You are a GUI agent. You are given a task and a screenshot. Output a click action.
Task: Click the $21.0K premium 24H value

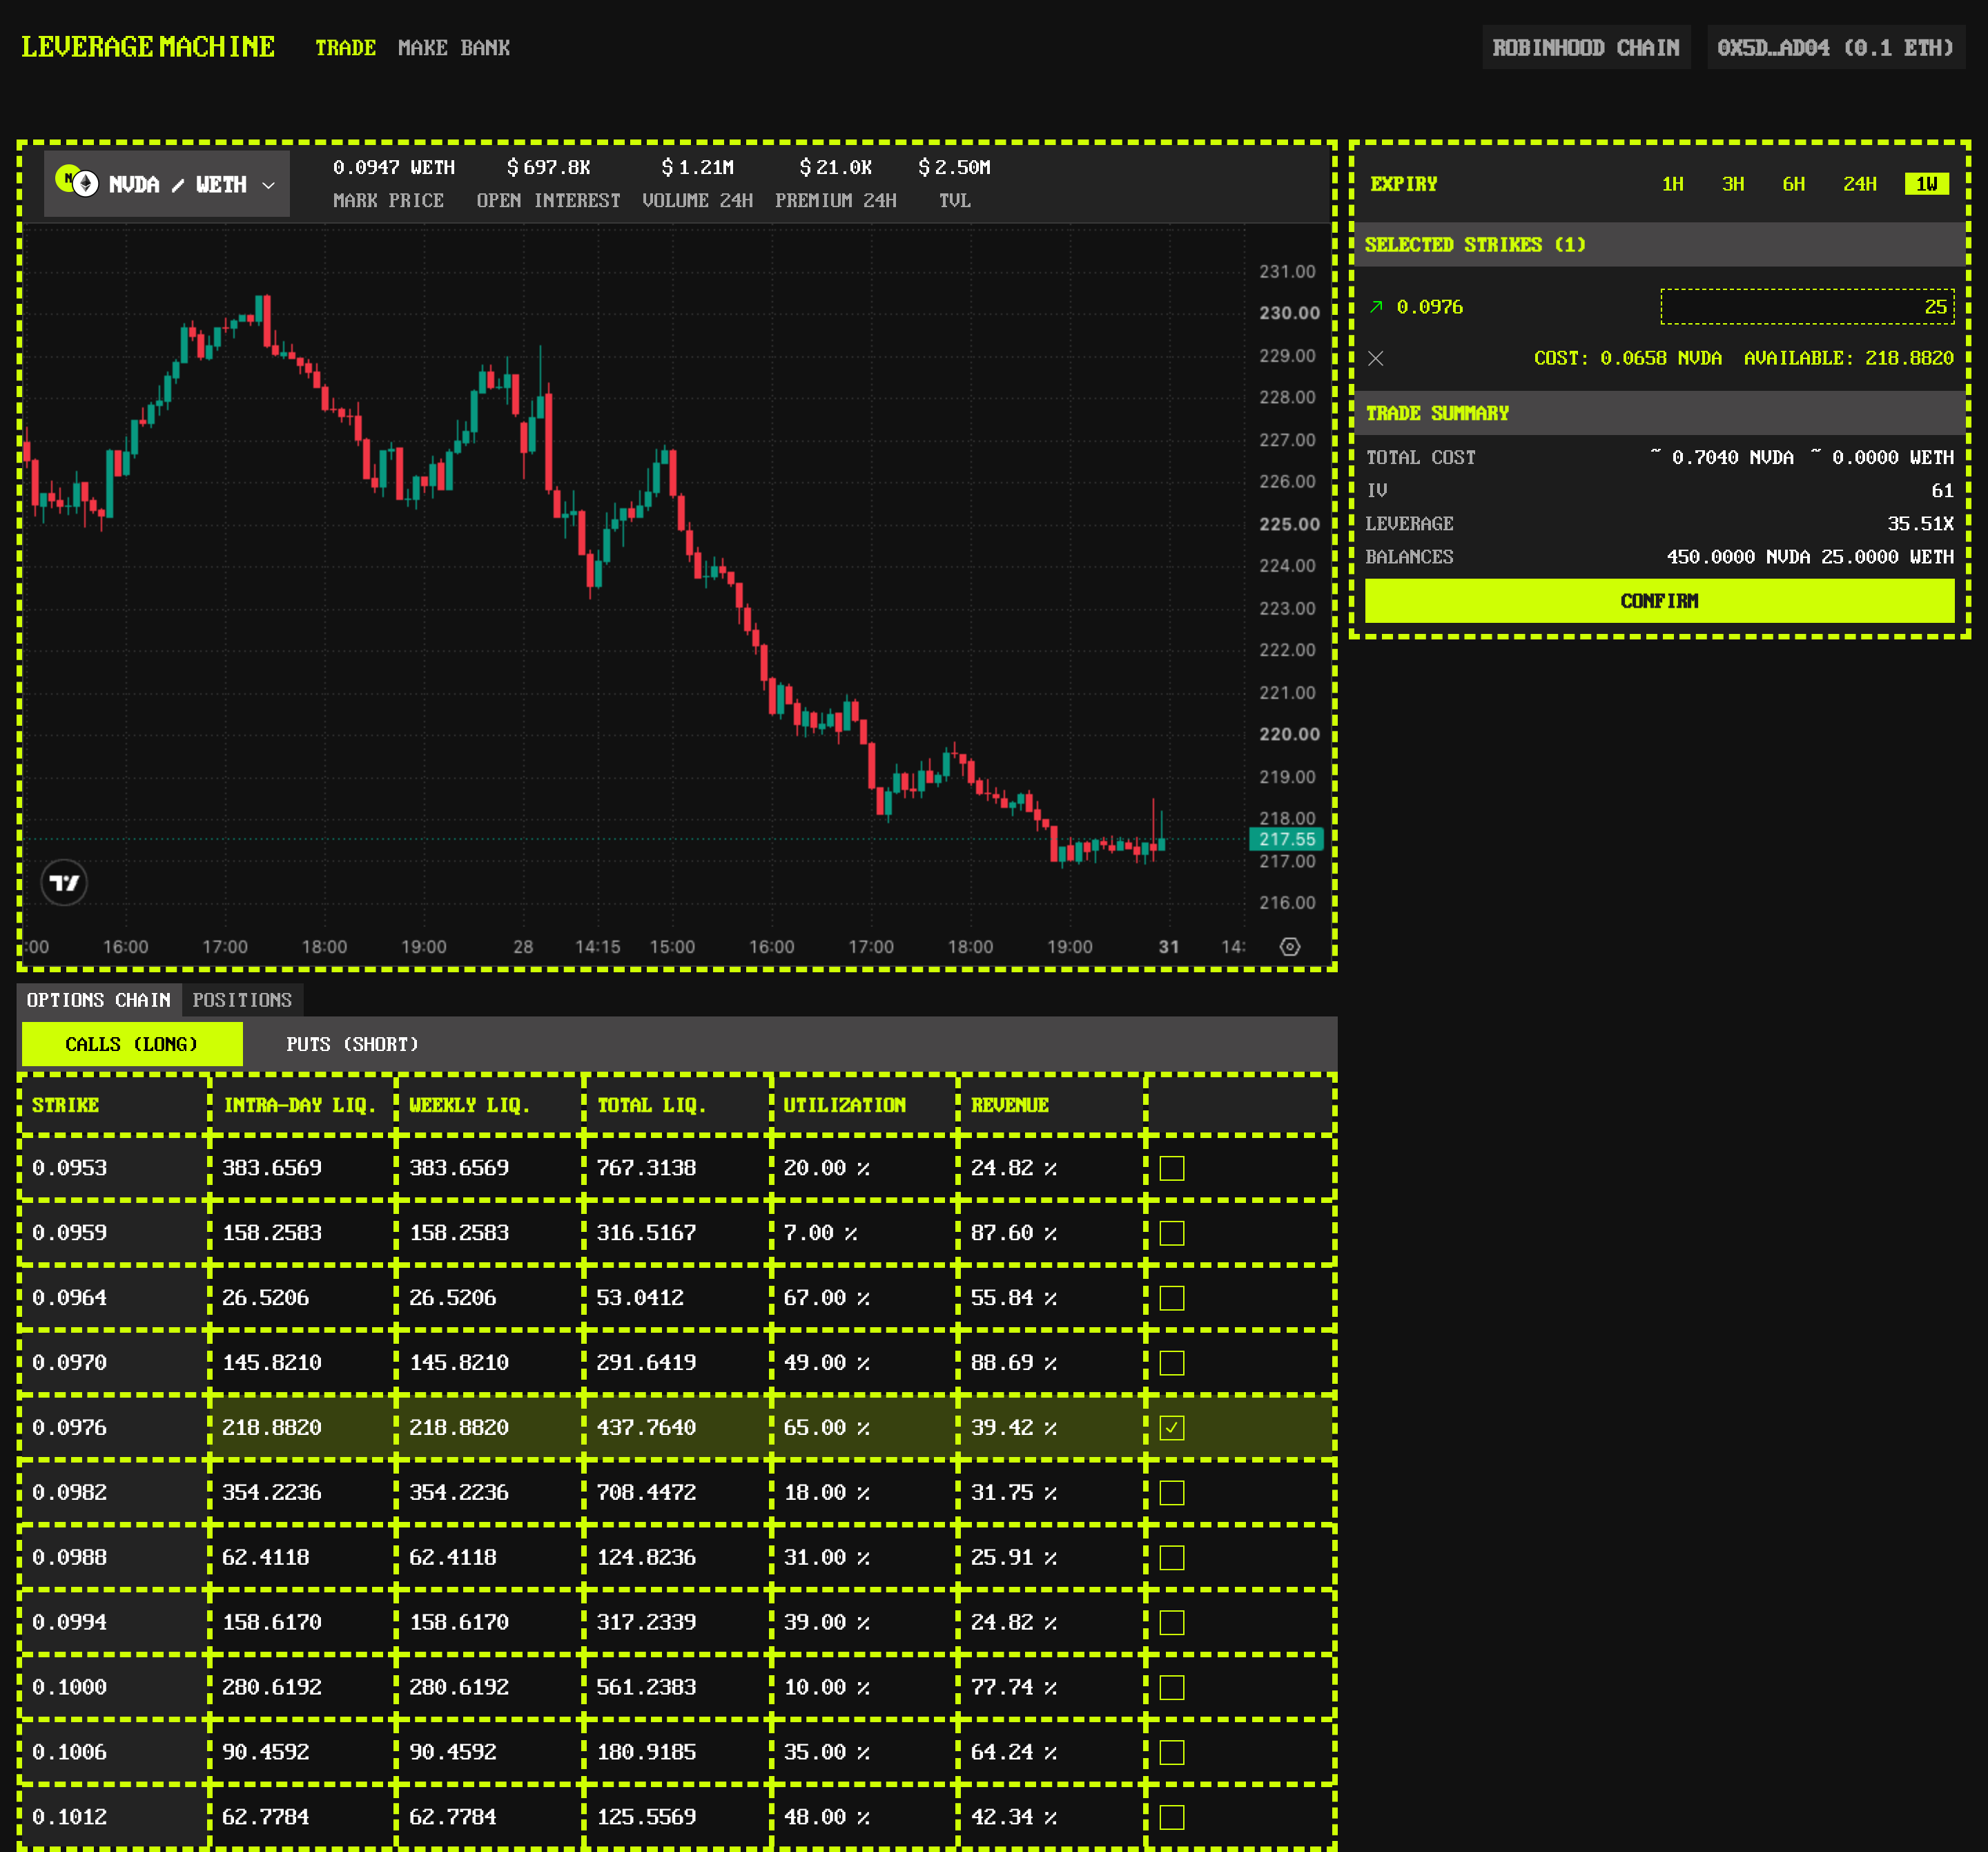click(836, 168)
